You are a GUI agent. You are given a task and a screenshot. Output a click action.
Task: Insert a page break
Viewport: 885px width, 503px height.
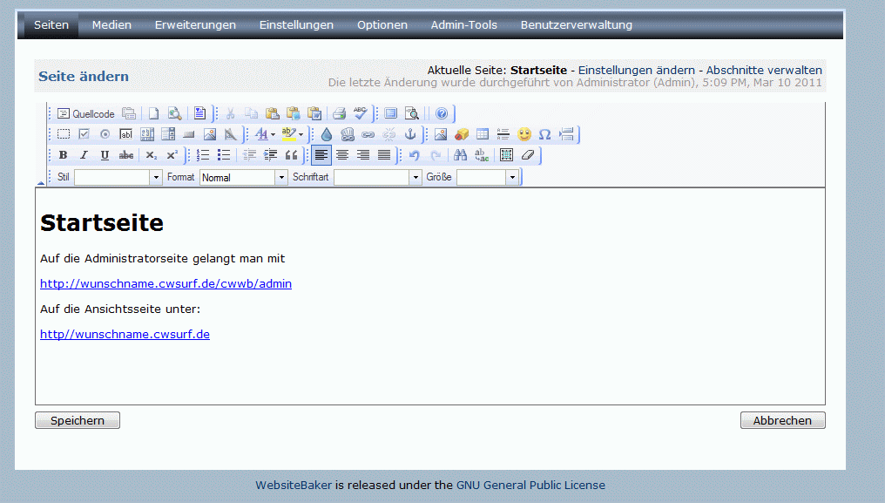(566, 134)
